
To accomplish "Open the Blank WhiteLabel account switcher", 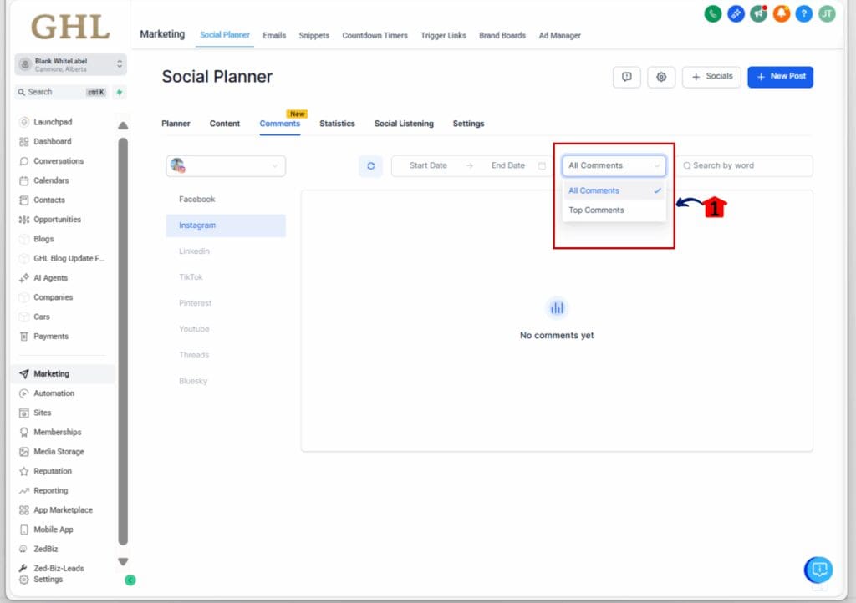I will 70,63.
